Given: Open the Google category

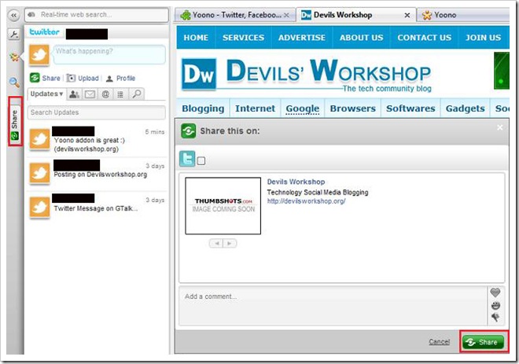Looking at the screenshot, I should (x=303, y=108).
